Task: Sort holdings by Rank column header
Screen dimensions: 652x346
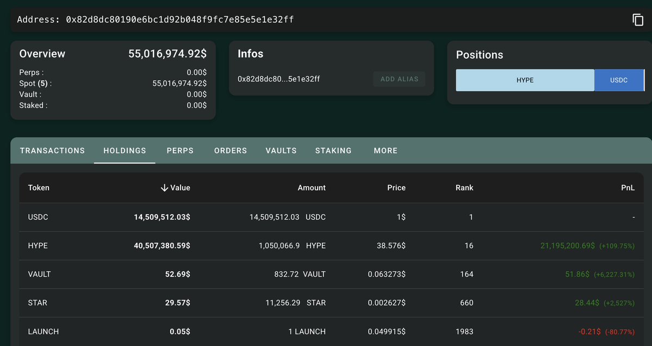Action: tap(464, 188)
